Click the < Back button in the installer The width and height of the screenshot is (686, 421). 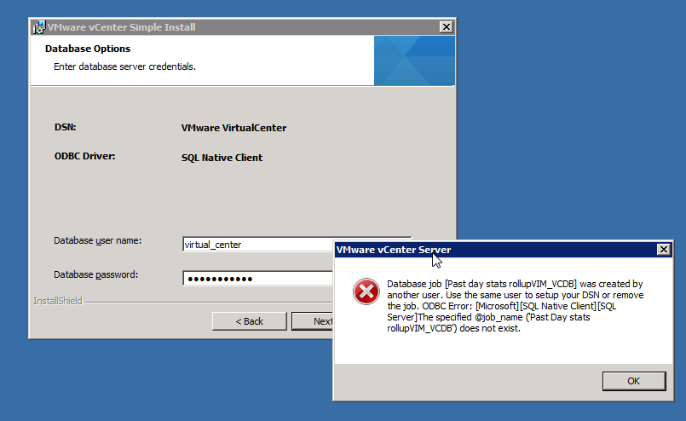(x=250, y=321)
